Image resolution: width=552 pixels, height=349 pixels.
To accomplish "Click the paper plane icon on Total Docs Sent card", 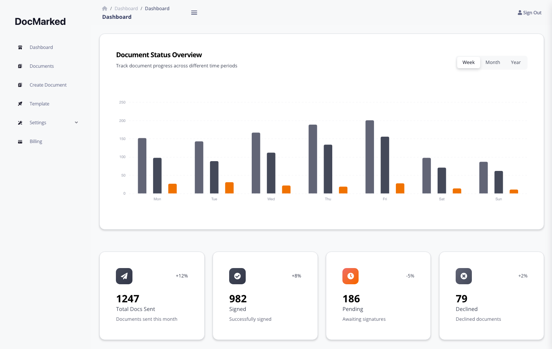I will tap(124, 276).
